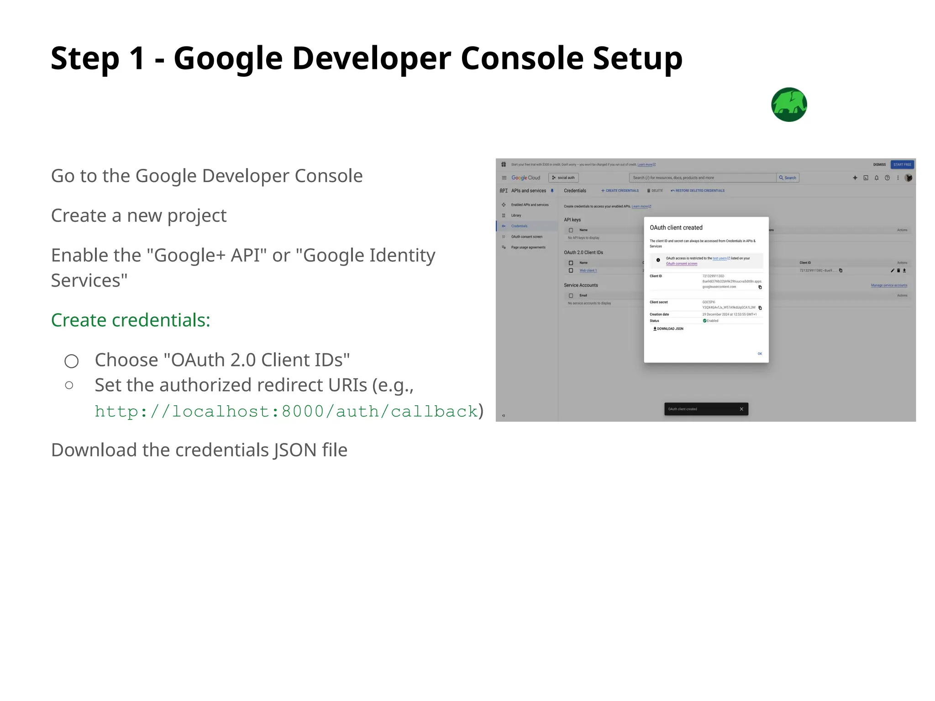Open the Google Cloud hamburger navigation menu

504,178
